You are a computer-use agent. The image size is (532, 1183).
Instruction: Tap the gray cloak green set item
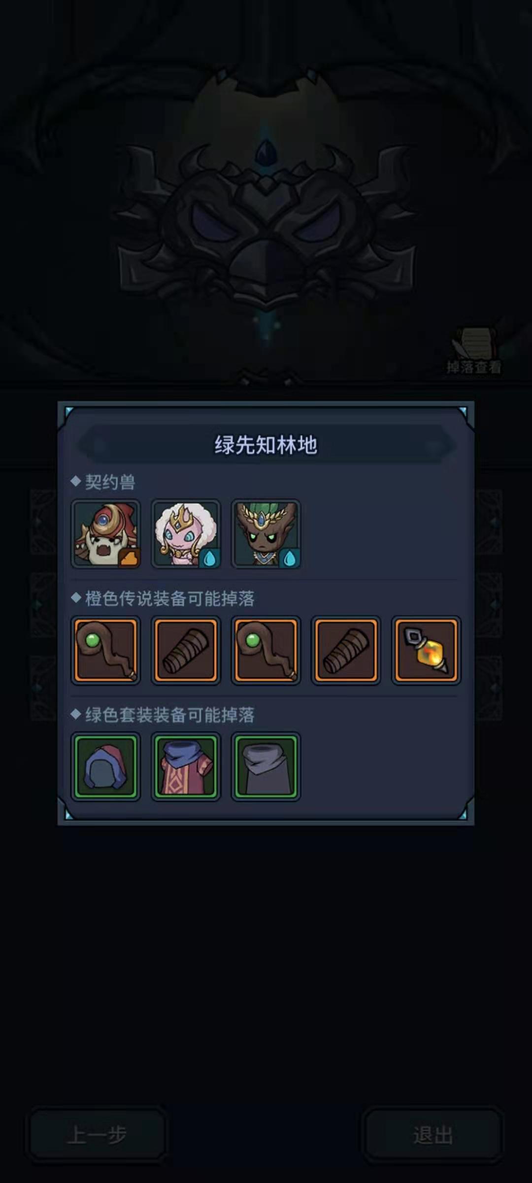pos(266,766)
